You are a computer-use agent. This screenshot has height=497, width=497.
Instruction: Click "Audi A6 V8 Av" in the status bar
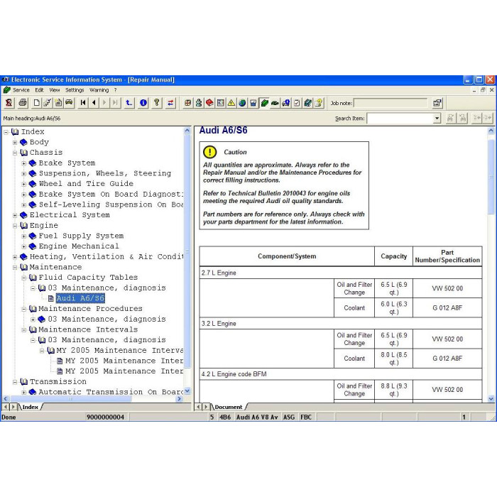pyautogui.click(x=257, y=417)
